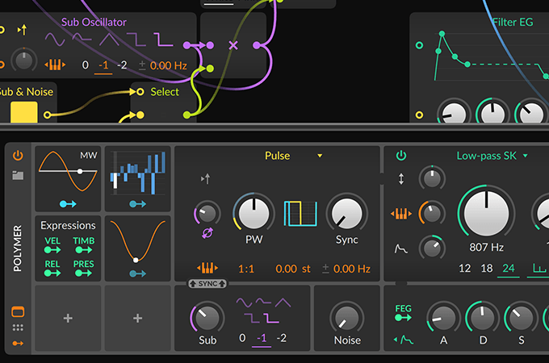Select sub octave 0 in Polymer
Image resolution: width=549 pixels, height=363 pixels.
(242, 338)
